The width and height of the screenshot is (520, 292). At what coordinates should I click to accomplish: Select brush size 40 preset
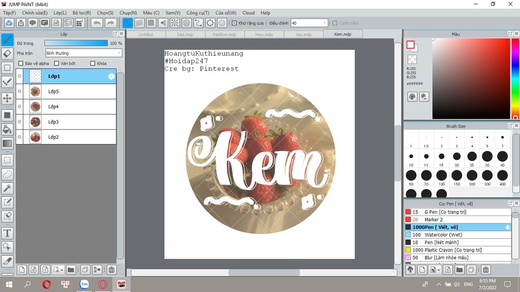(502, 156)
